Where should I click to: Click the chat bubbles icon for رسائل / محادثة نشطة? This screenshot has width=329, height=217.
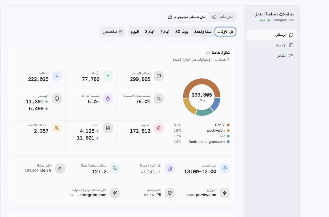[115, 168]
